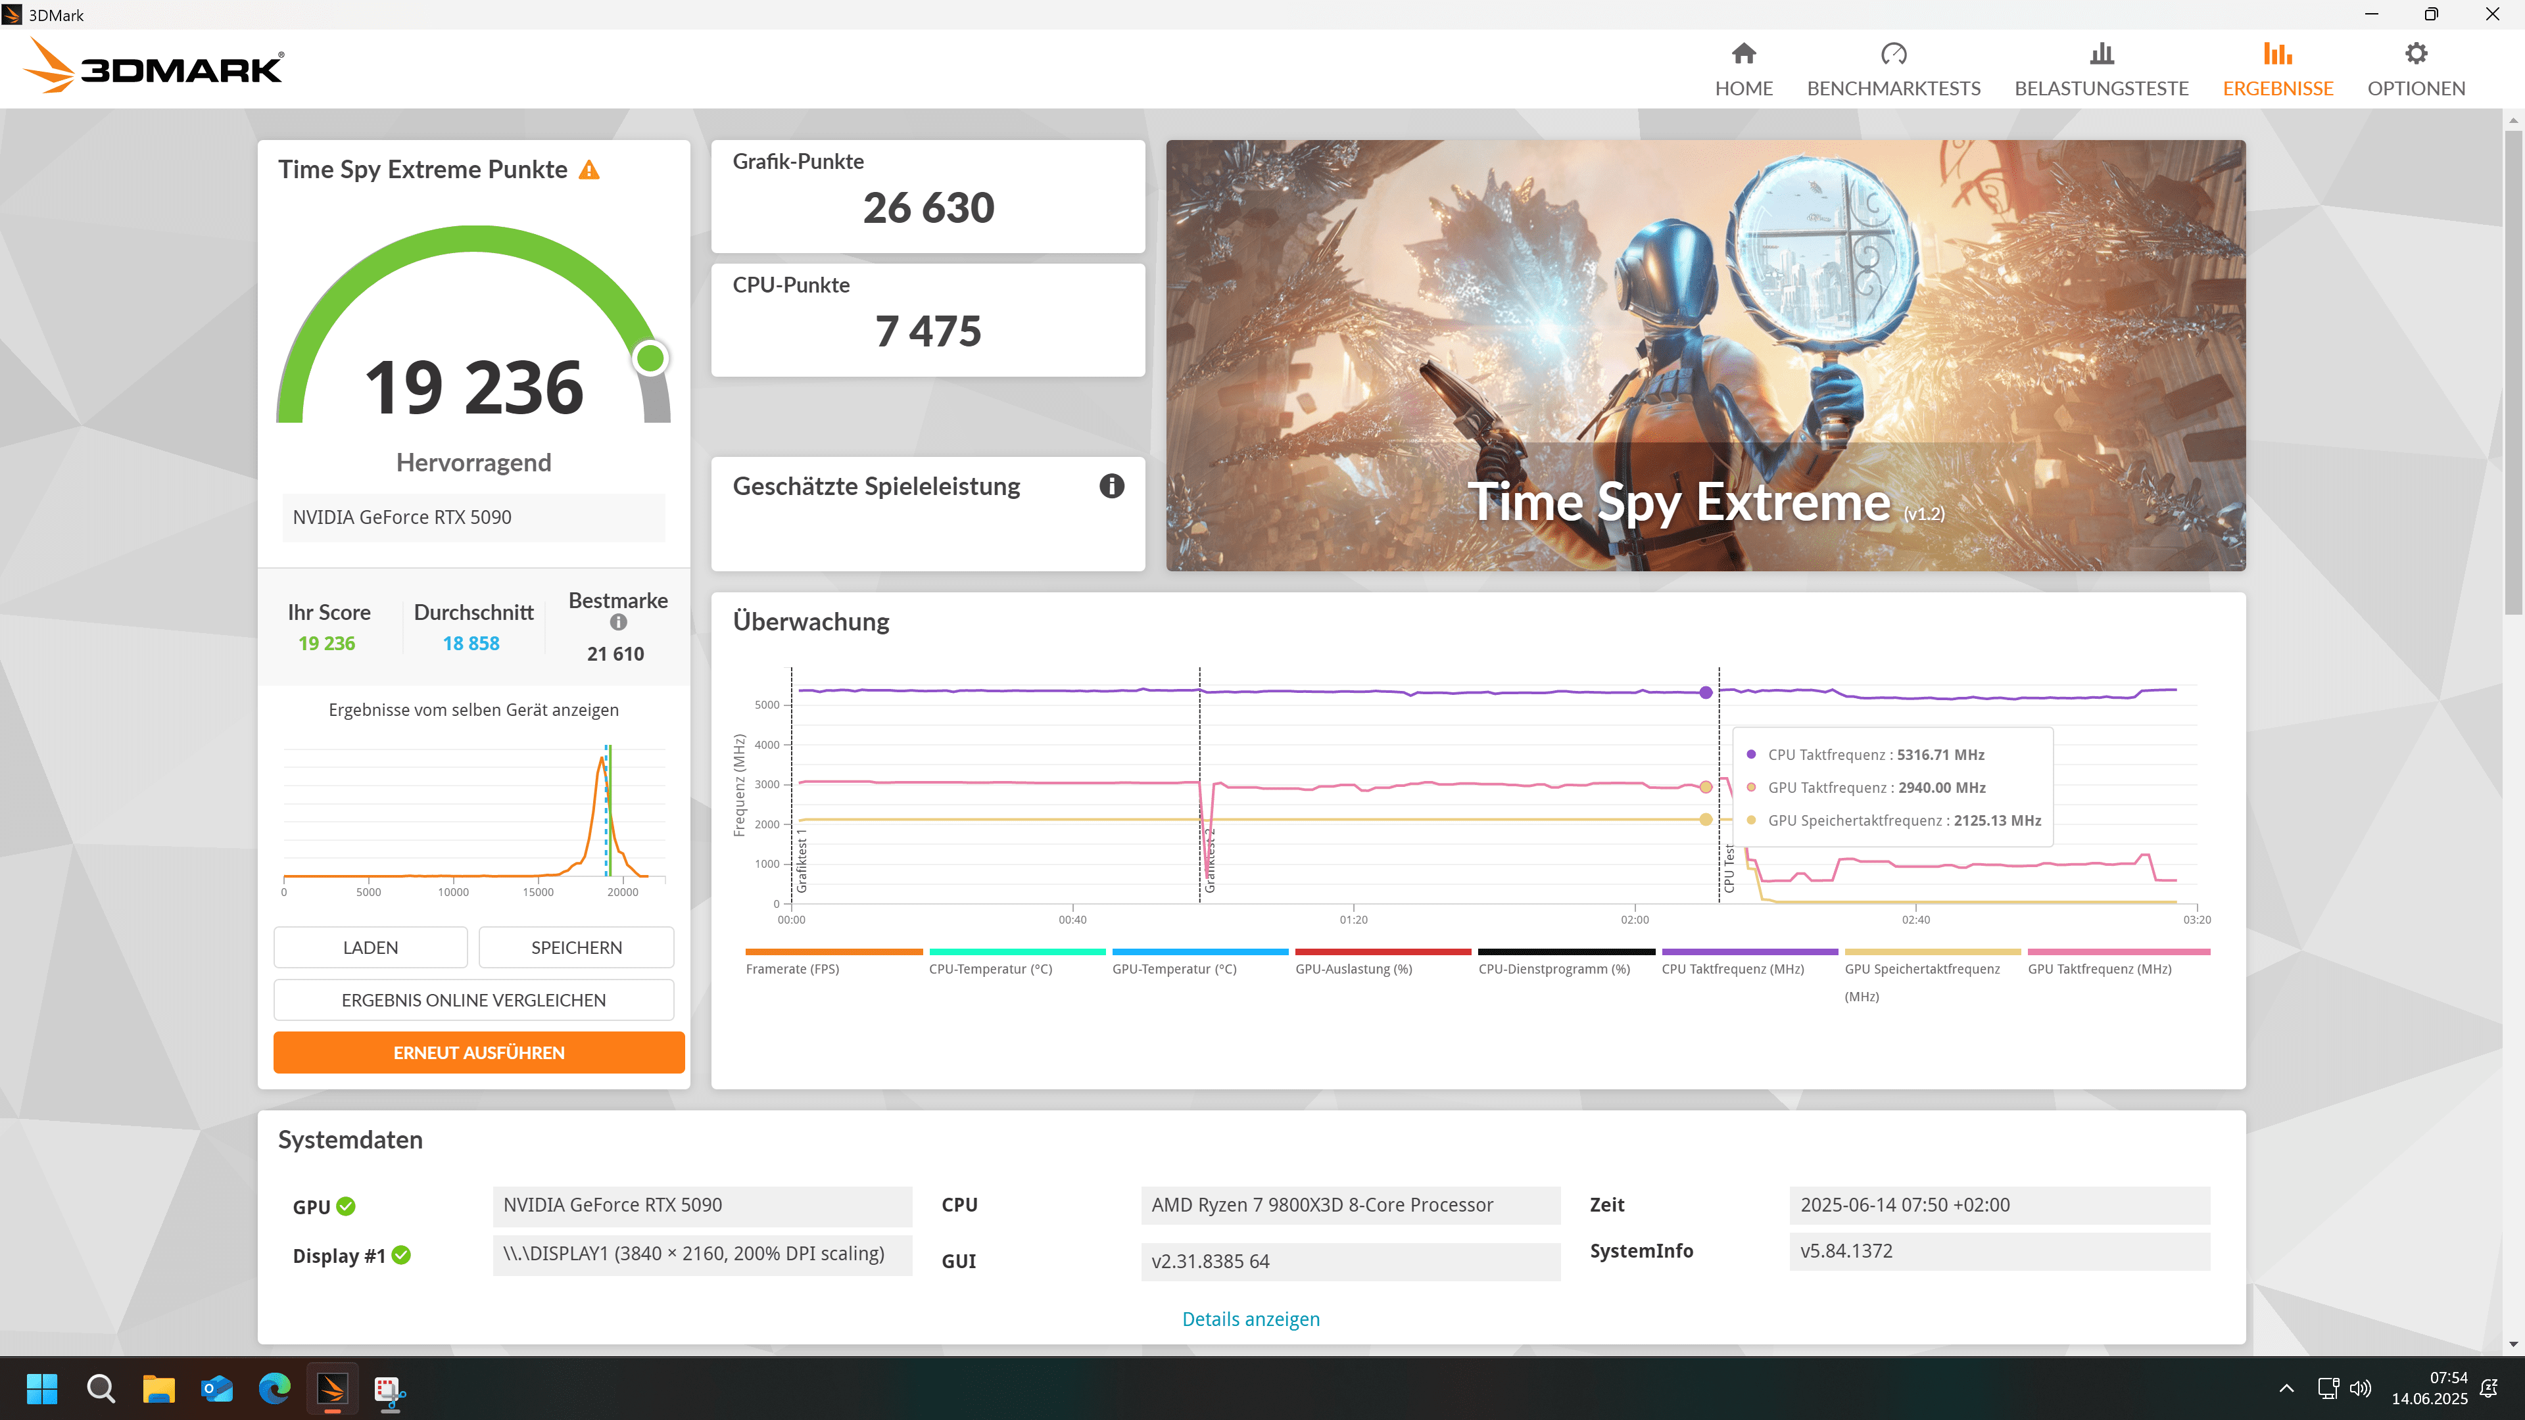The height and width of the screenshot is (1420, 2525).
Task: Open Belastungsteste bar chart icon
Action: pos(2101,54)
